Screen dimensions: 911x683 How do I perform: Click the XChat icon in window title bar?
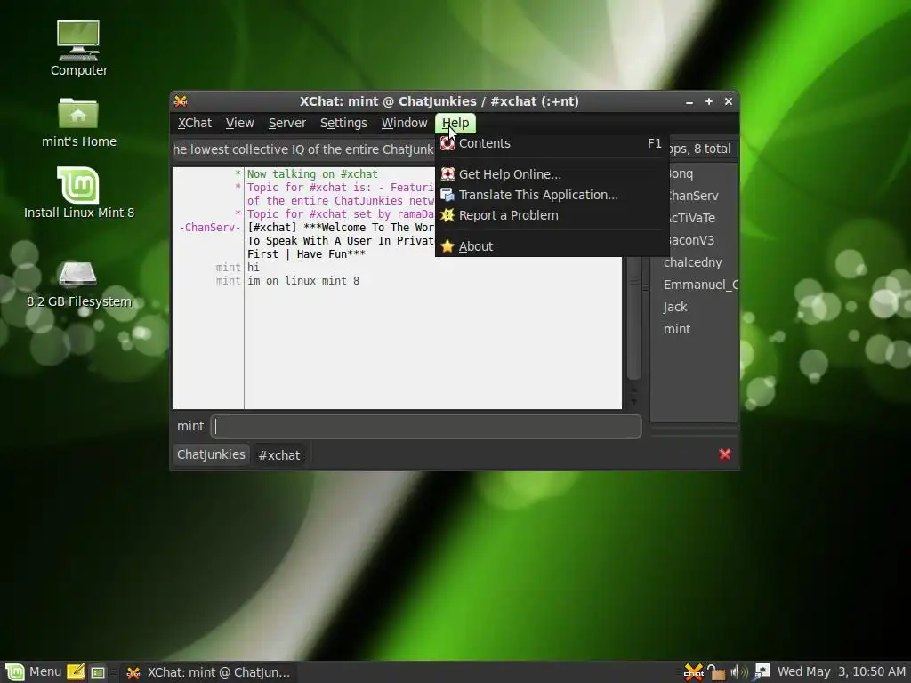click(181, 101)
